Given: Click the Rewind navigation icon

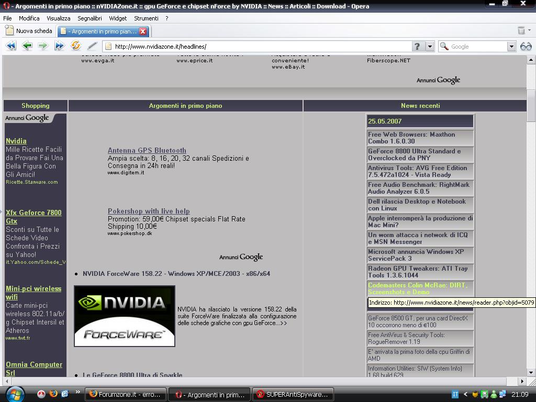Looking at the screenshot, I should pos(11,46).
